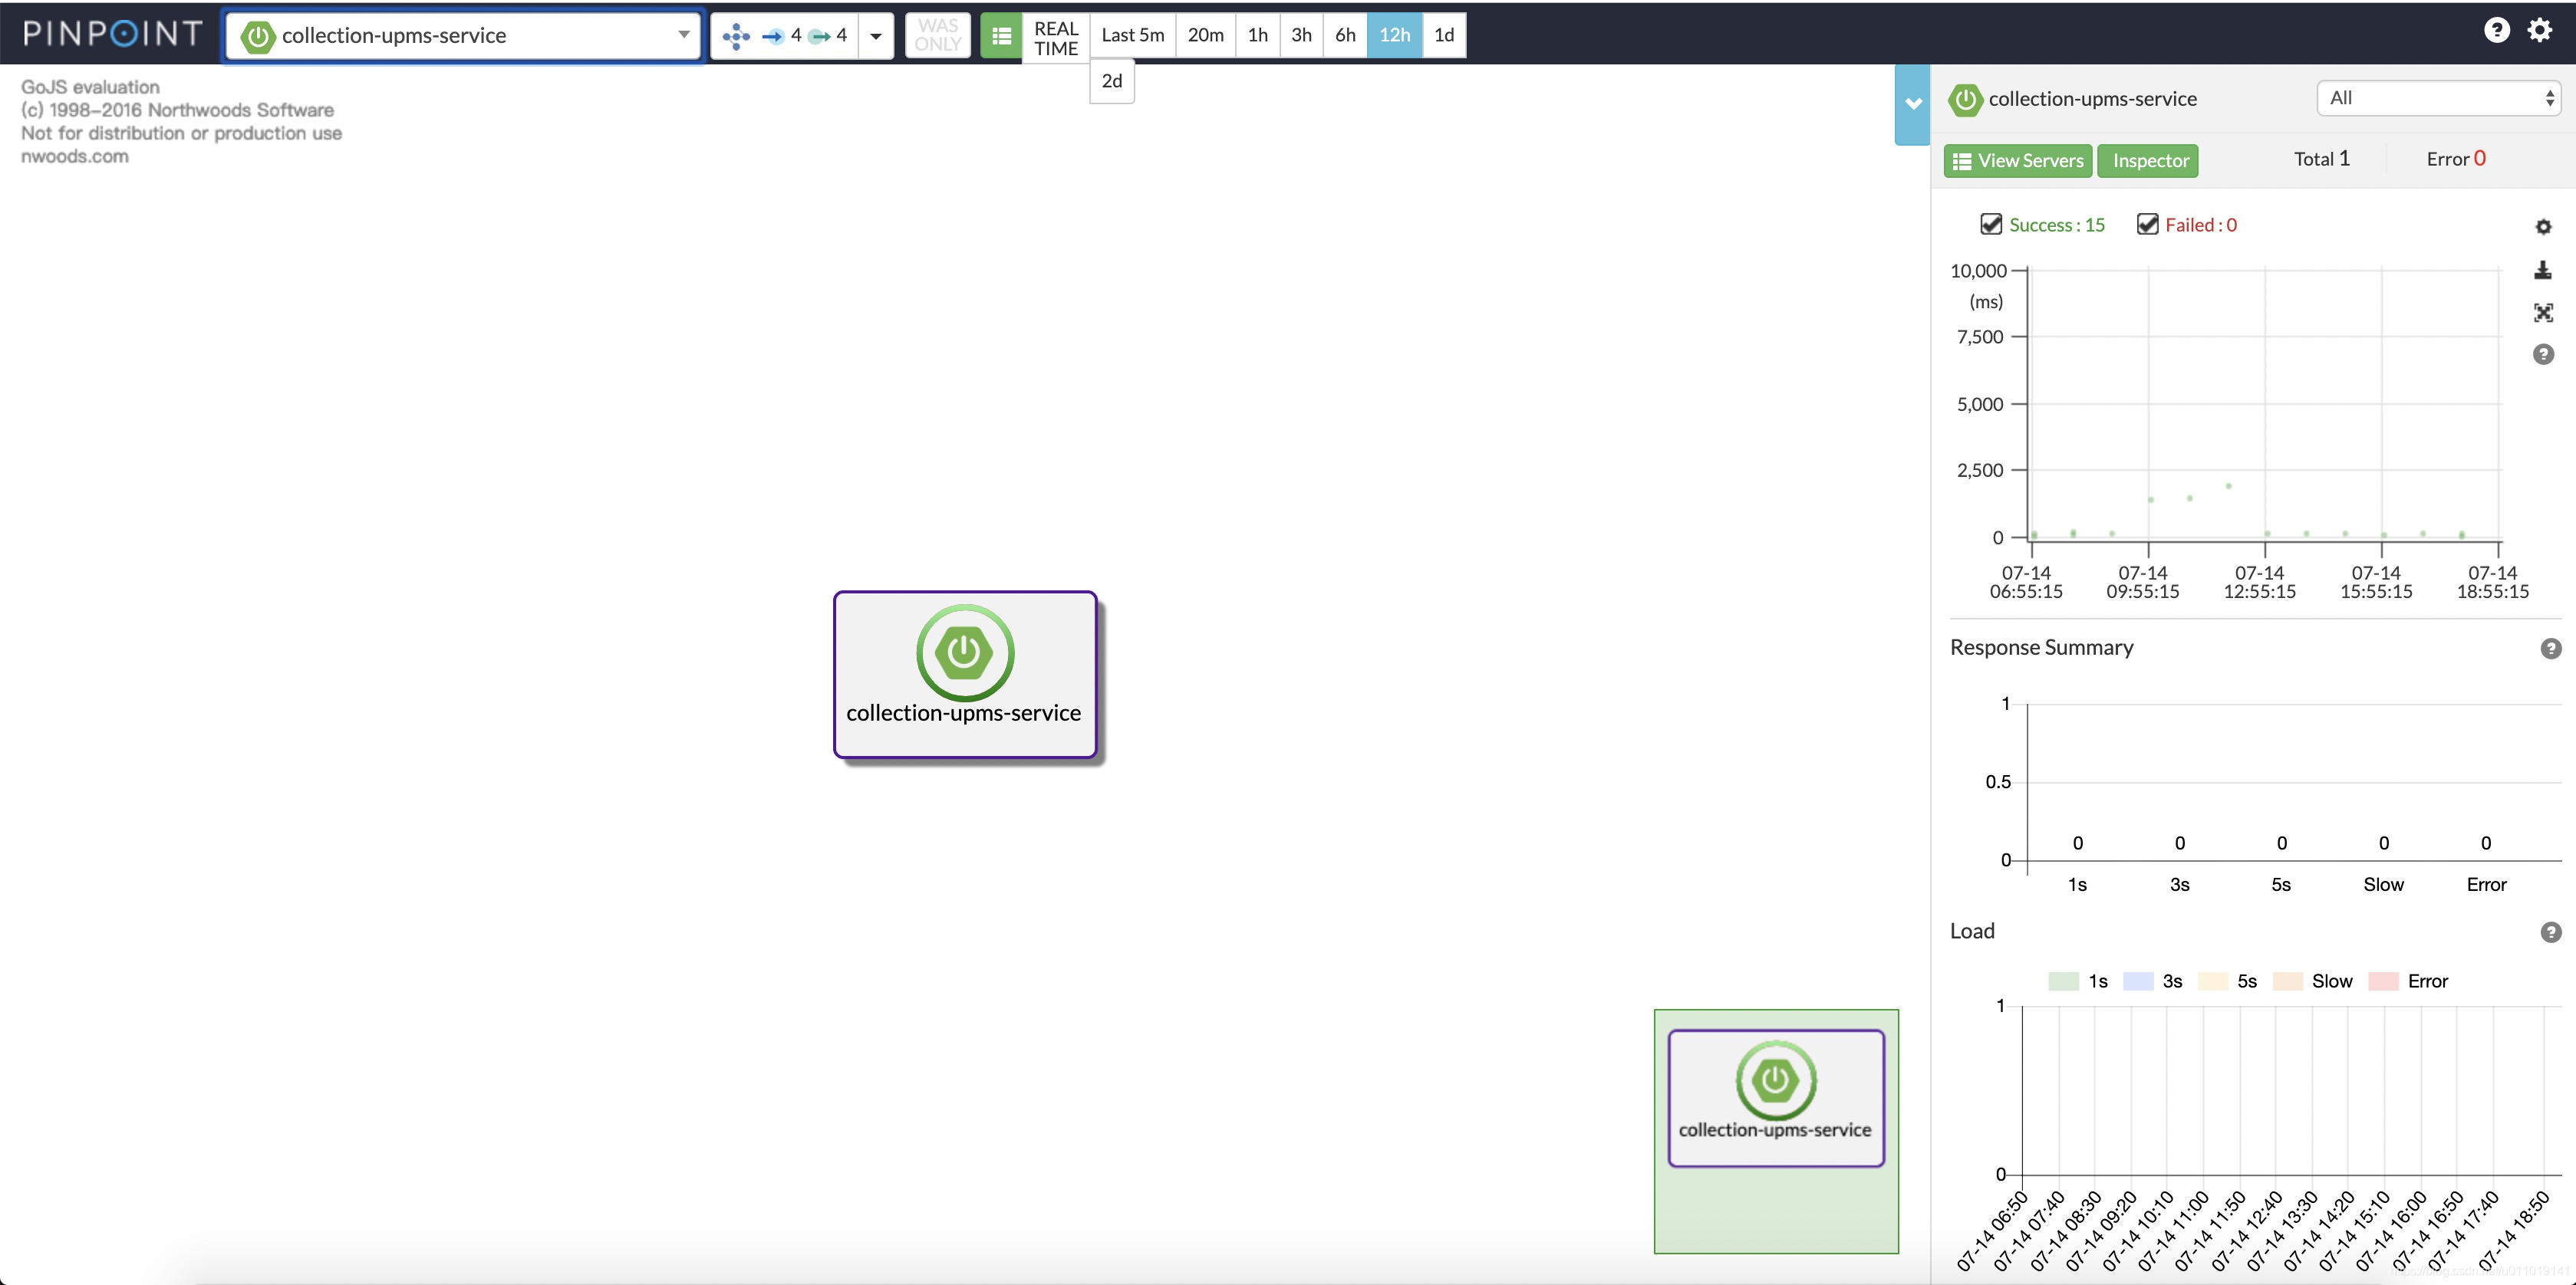
Task: Collapse the right info panel chevron
Action: coord(1912,104)
